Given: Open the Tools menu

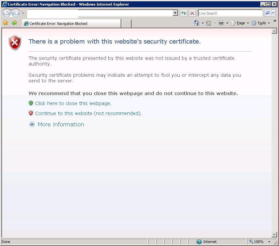Looking at the screenshot, I should tap(262, 23).
